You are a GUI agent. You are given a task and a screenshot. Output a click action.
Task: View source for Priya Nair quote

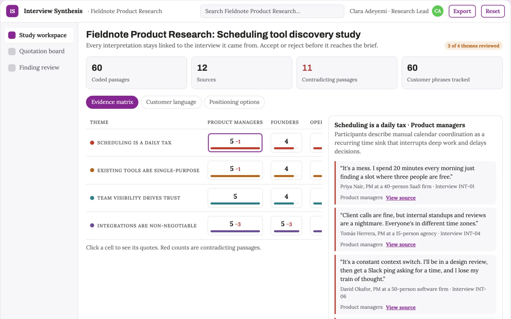click(400, 198)
